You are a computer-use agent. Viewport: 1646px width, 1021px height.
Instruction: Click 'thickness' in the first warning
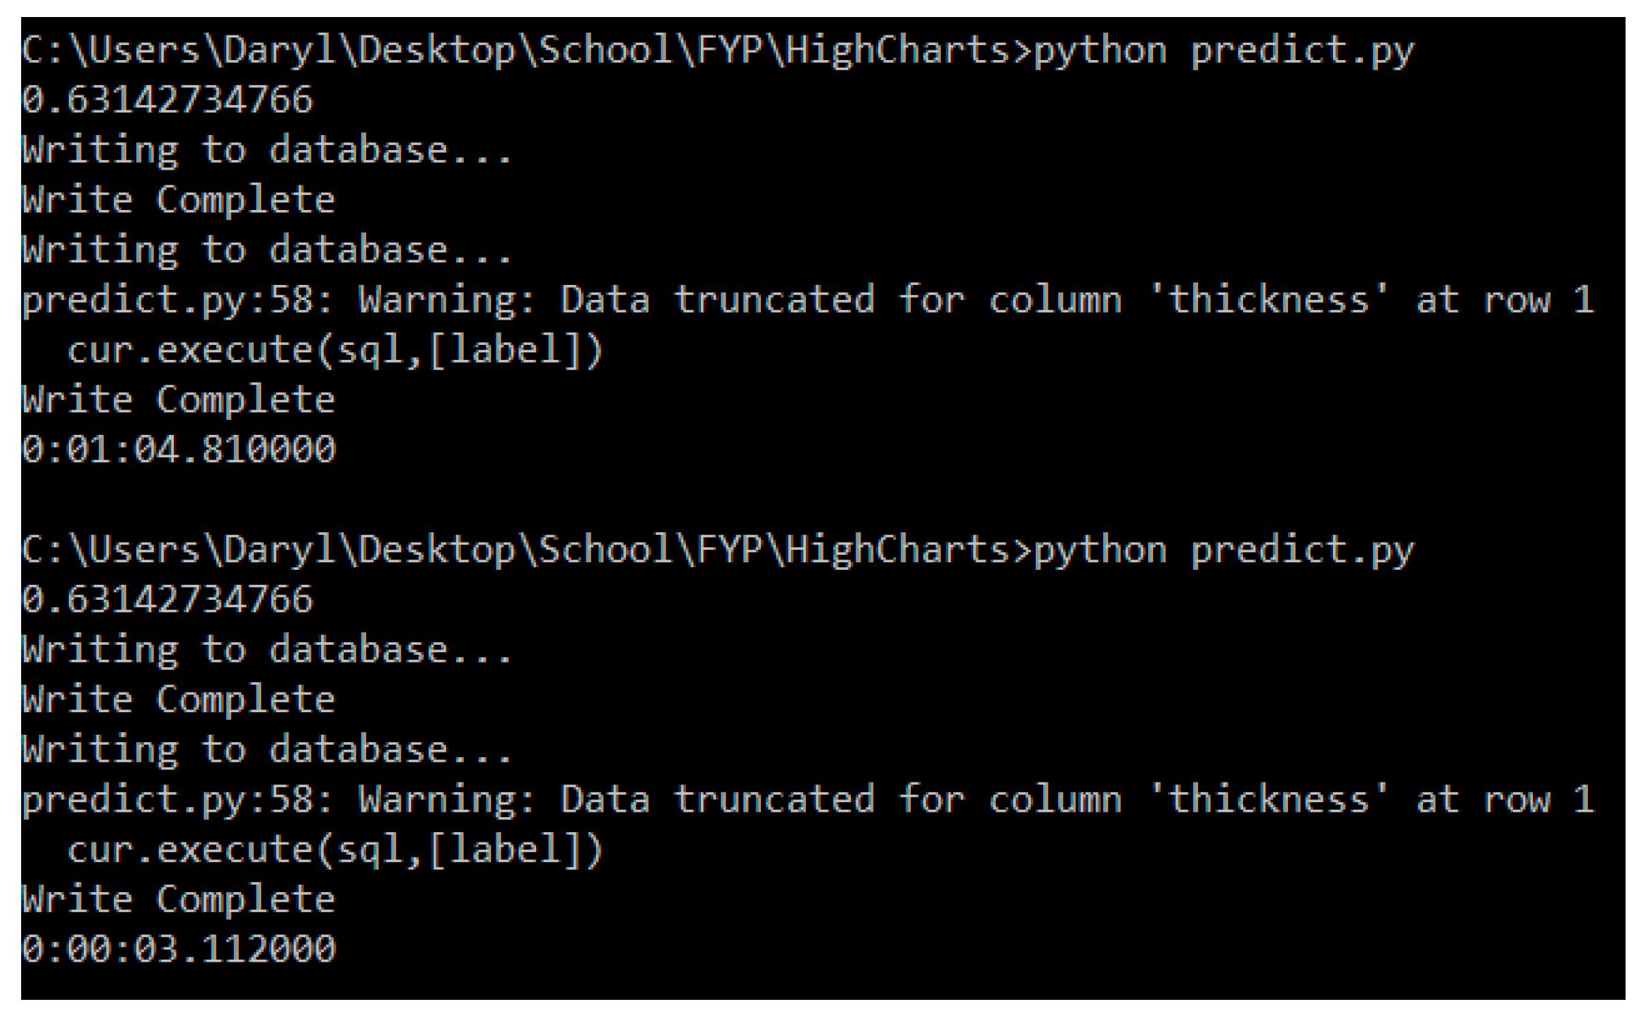(x=1268, y=301)
